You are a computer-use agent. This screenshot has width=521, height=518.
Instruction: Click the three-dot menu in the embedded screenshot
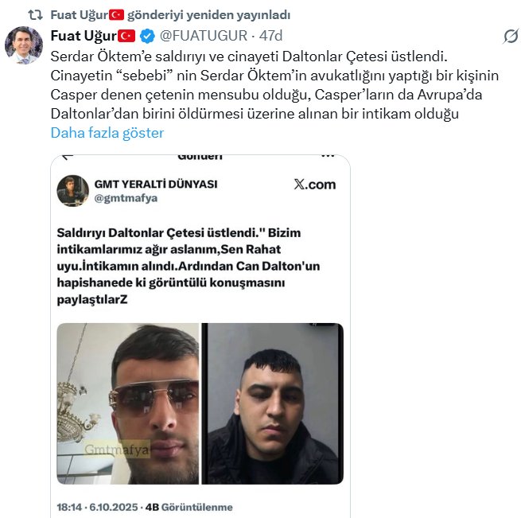pos(328,156)
